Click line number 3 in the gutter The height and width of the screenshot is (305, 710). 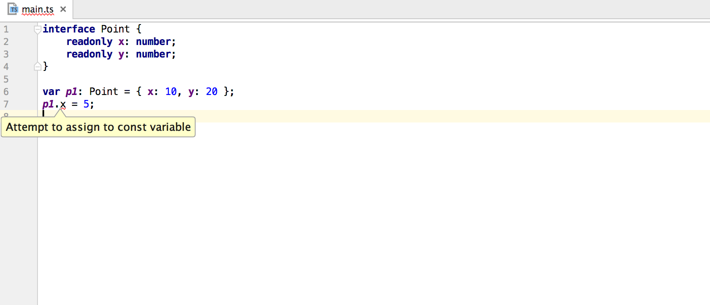point(6,54)
